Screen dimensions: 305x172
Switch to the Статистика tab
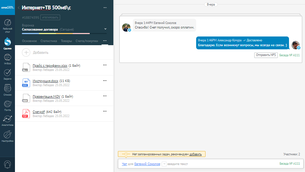tap(48, 41)
